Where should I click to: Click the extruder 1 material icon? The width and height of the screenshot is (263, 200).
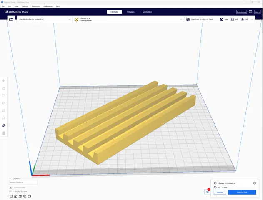(77, 20)
